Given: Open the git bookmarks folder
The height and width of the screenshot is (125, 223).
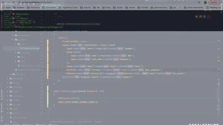Looking at the screenshot, I should (x=173, y=8).
